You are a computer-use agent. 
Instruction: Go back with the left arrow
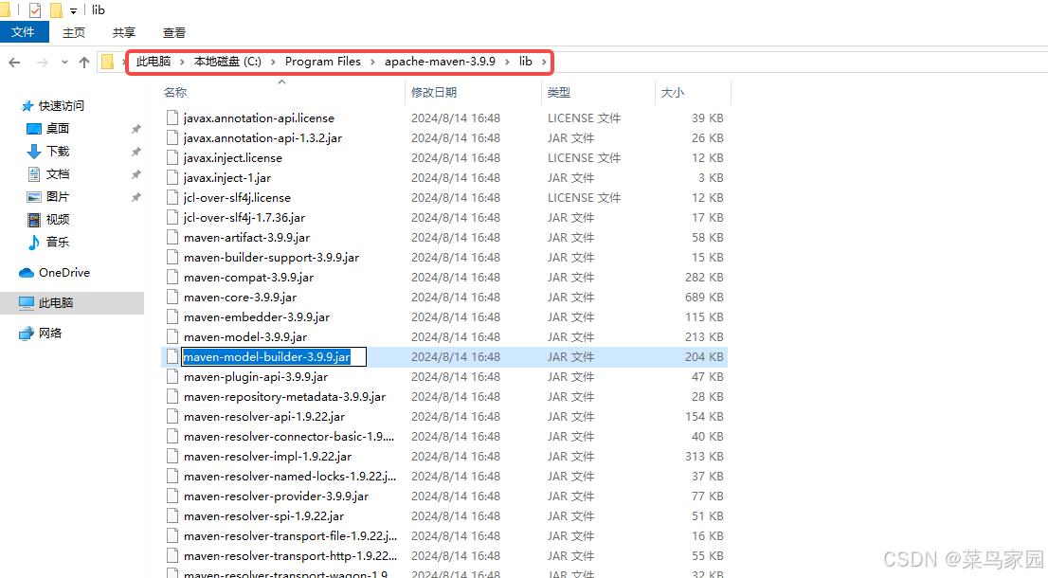pyautogui.click(x=15, y=63)
